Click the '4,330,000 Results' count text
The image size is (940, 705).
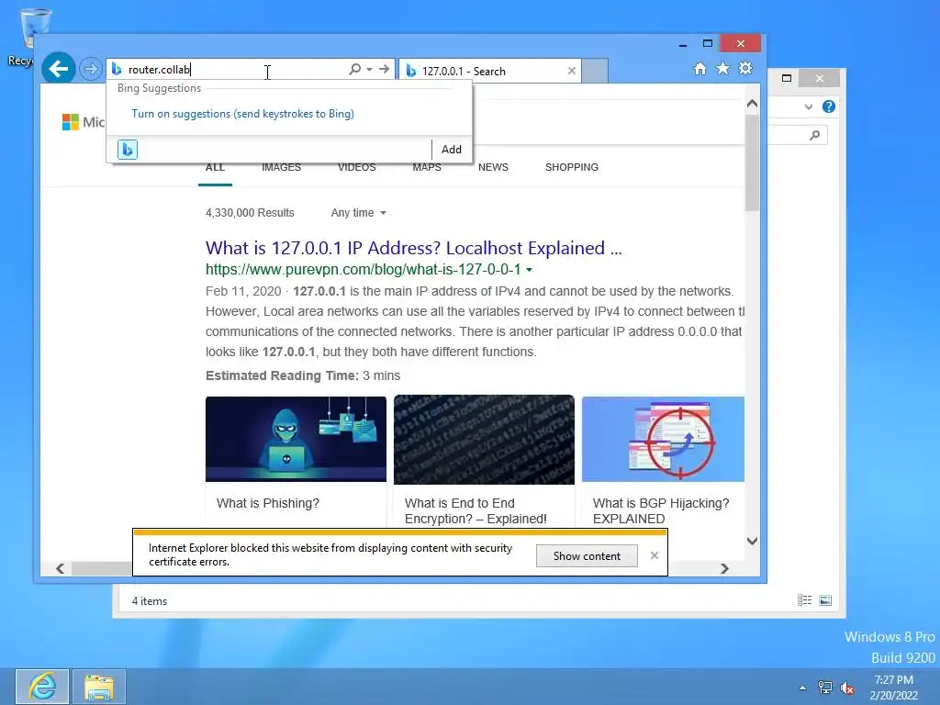250,213
